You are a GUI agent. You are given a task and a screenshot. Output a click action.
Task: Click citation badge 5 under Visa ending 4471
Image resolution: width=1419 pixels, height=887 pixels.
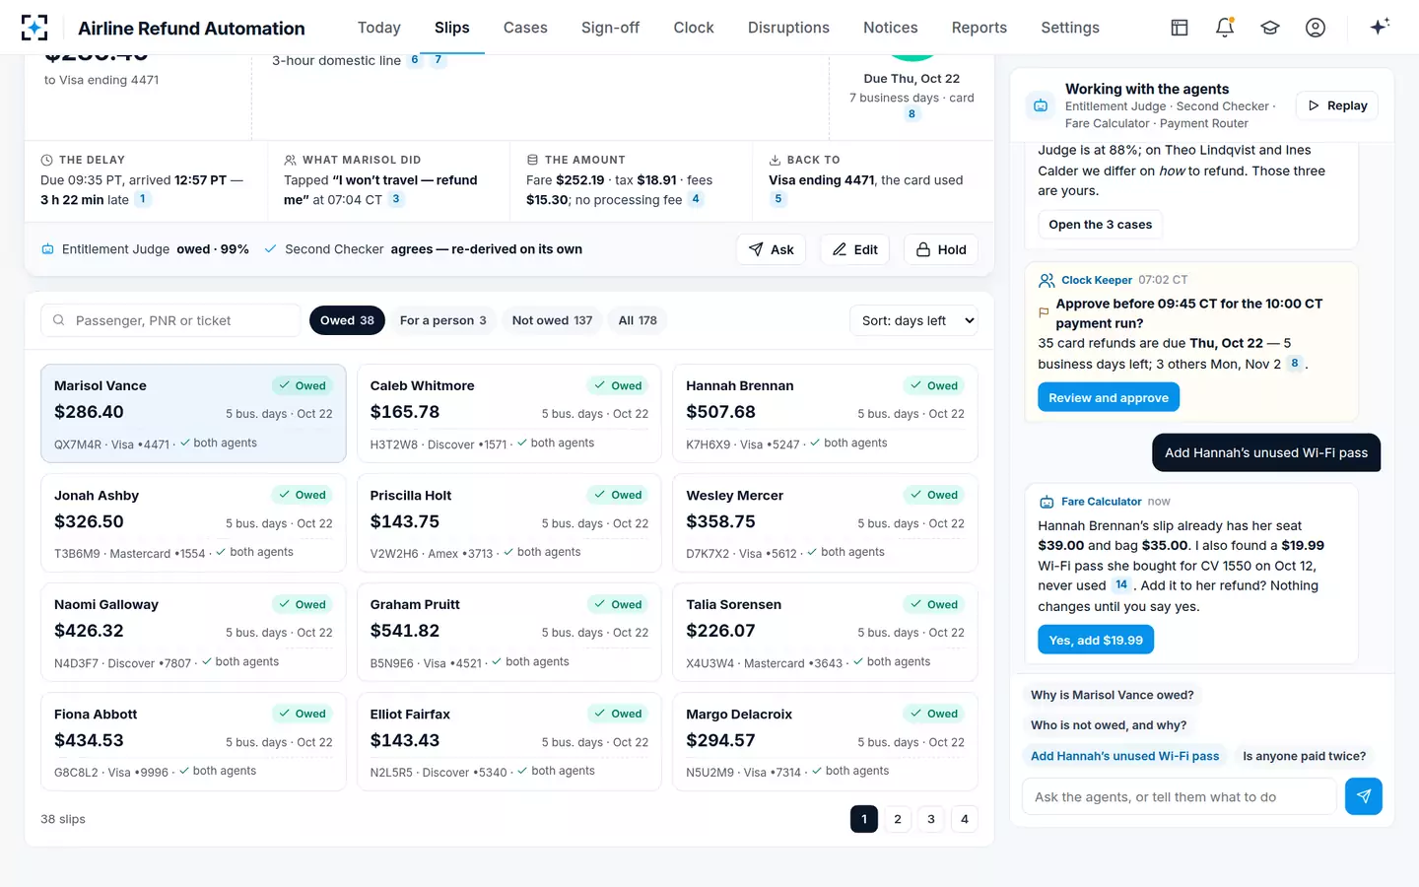click(x=778, y=199)
